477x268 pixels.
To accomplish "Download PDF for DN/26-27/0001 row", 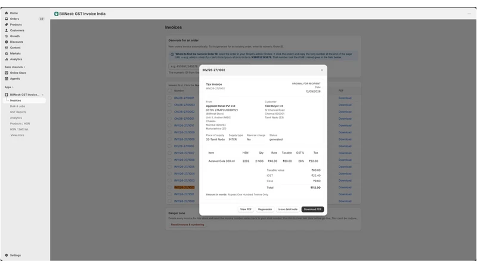I will [345, 98].
